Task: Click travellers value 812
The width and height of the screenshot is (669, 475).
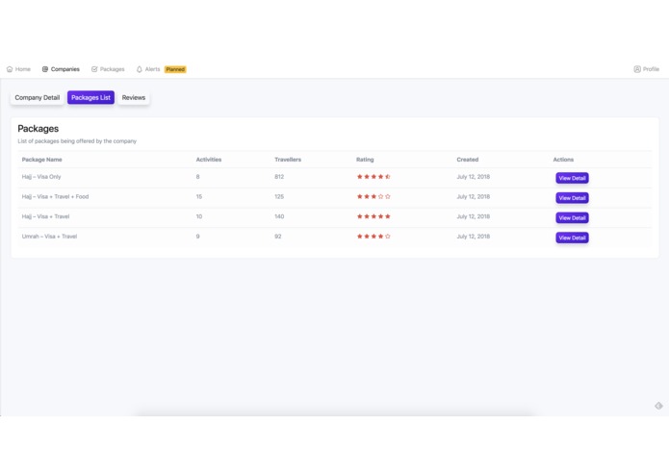Action: (279, 177)
